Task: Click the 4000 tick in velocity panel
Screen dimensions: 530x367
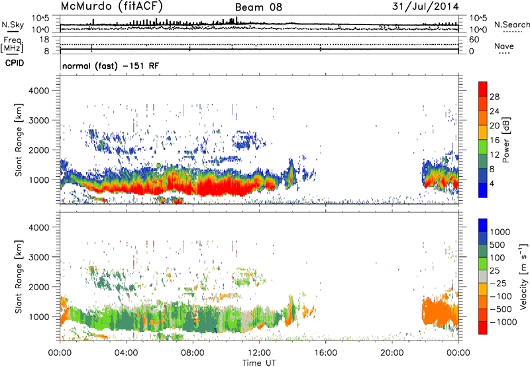Action: click(39, 227)
